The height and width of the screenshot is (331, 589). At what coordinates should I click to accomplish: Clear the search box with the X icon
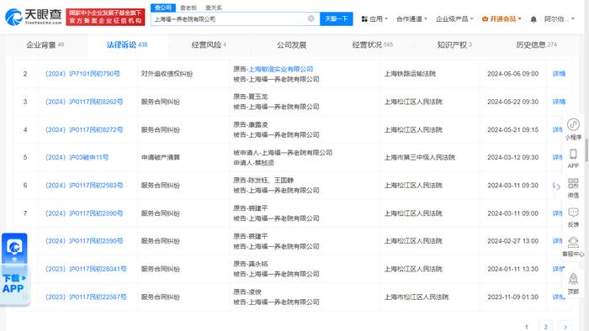pos(311,18)
